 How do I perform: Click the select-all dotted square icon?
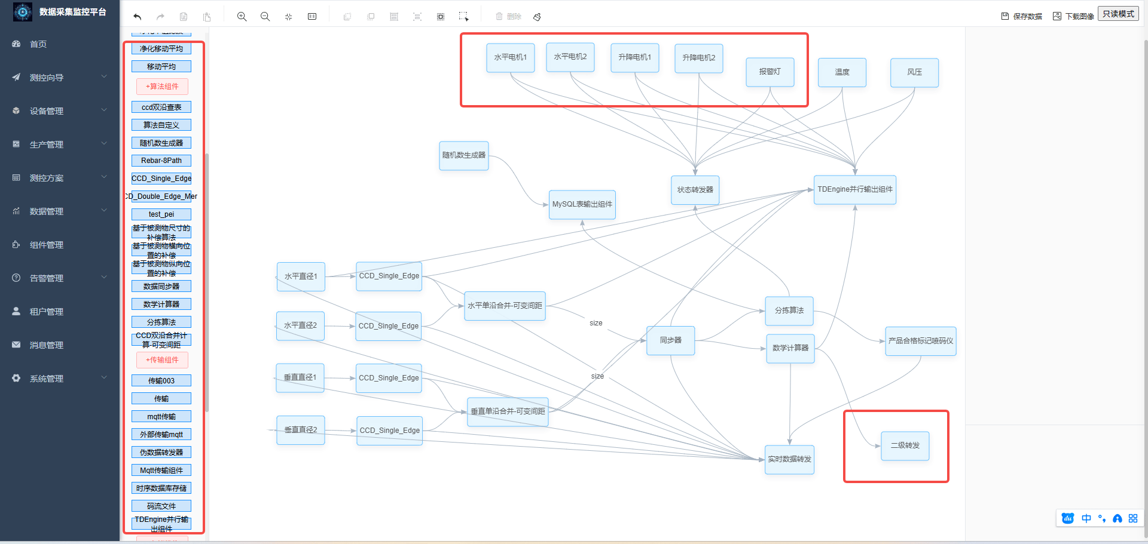coord(441,17)
